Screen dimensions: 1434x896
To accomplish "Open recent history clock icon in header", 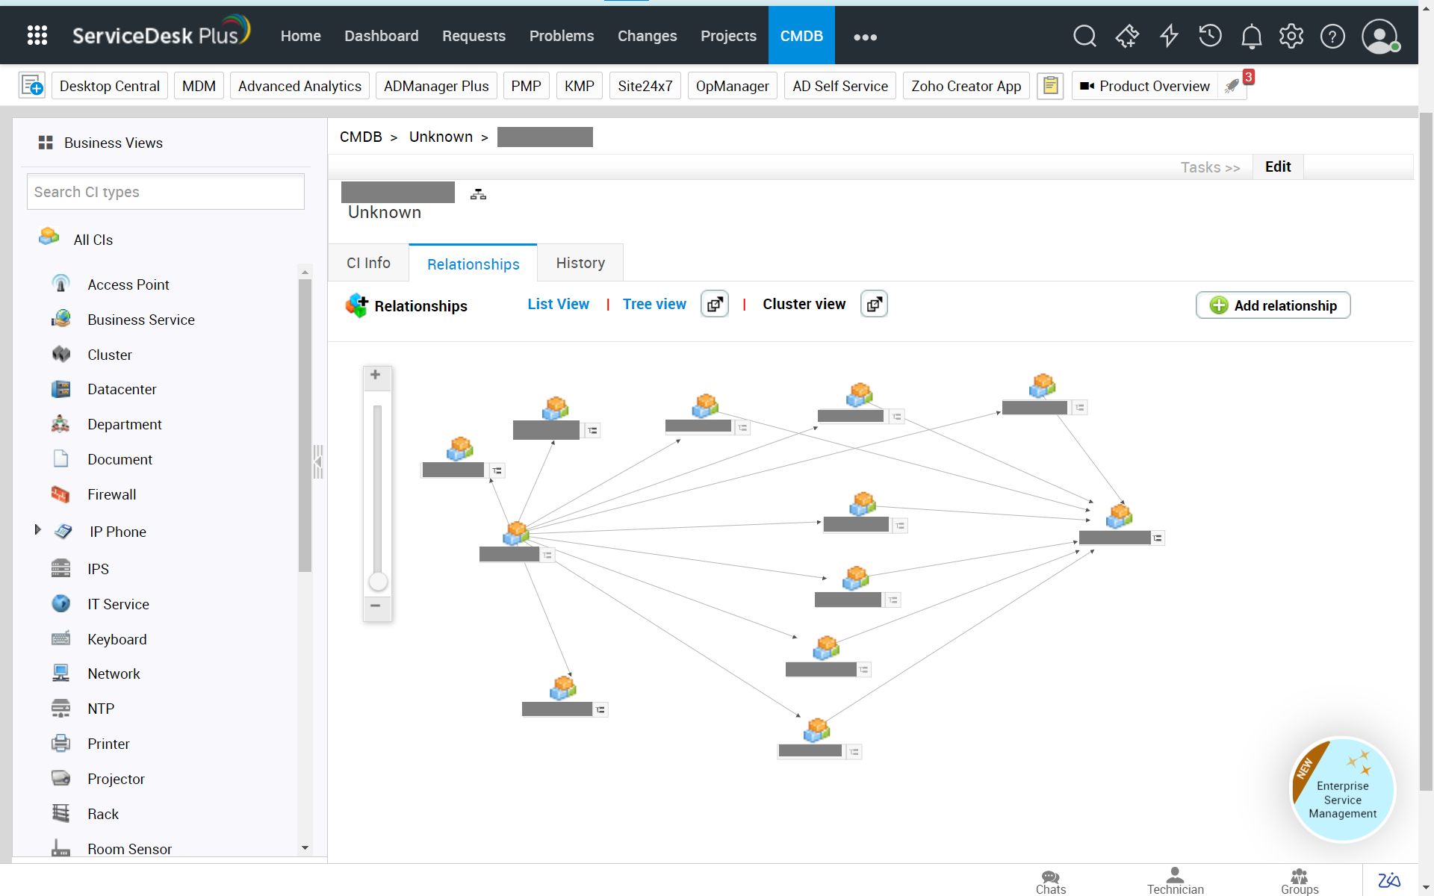I will [1210, 36].
